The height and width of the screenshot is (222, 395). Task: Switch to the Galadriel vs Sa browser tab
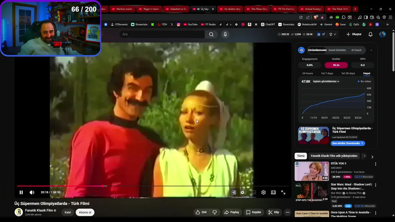(176, 9)
